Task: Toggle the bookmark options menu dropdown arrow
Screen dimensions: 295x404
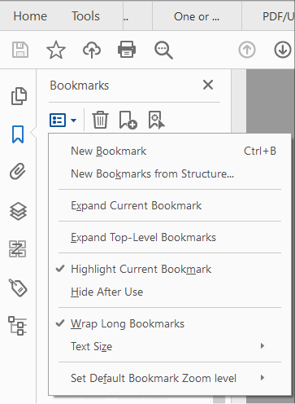Action: (73, 121)
